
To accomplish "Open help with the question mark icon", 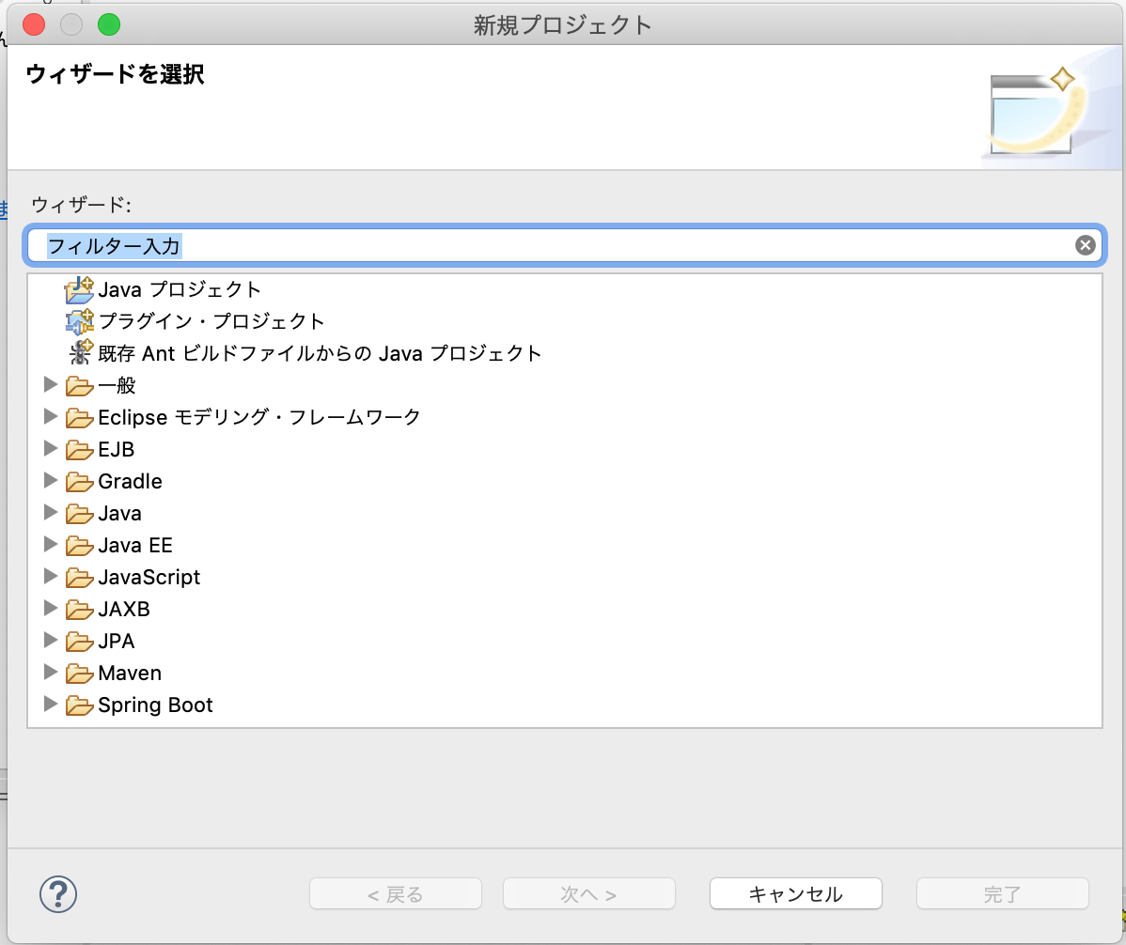I will pos(58,894).
